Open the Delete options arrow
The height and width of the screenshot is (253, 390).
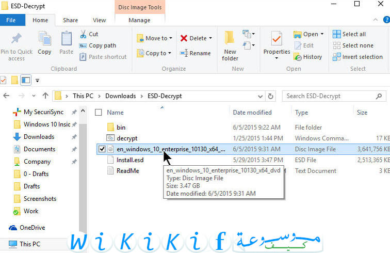click(210, 38)
